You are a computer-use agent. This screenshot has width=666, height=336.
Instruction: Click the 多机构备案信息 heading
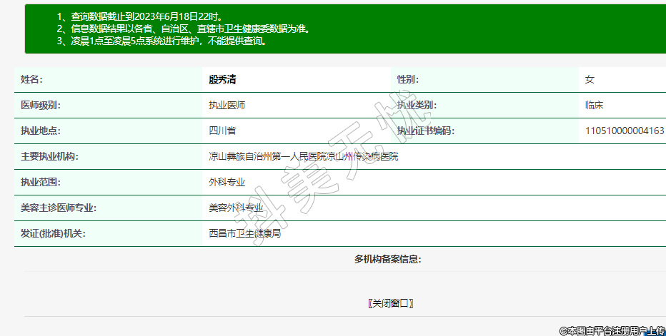pos(387,259)
